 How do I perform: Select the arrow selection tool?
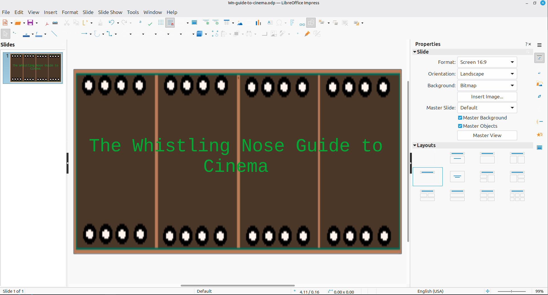pyautogui.click(x=6, y=34)
